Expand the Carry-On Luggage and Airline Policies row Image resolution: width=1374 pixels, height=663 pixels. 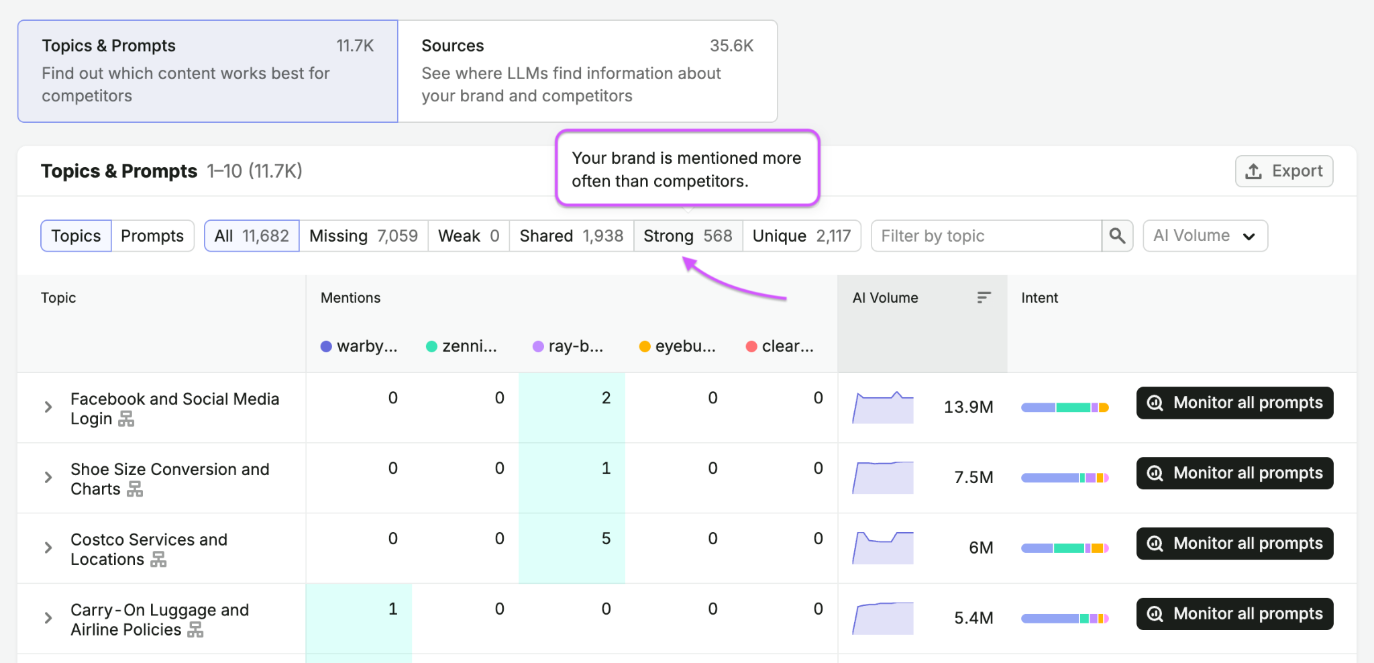click(x=48, y=618)
